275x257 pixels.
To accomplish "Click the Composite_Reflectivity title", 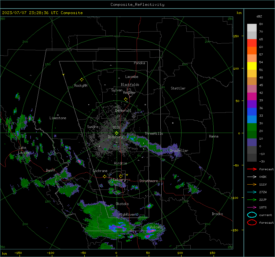I will point(137,5).
